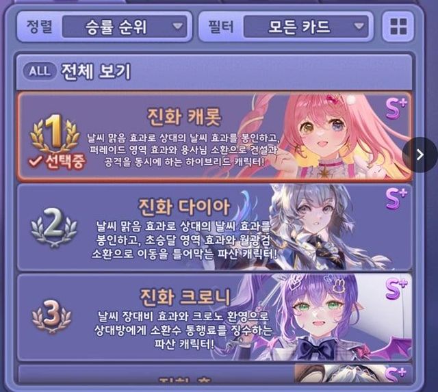The height and width of the screenshot is (392, 438).
Task: Click the 진화 캐롯 character title
Action: click(x=184, y=117)
